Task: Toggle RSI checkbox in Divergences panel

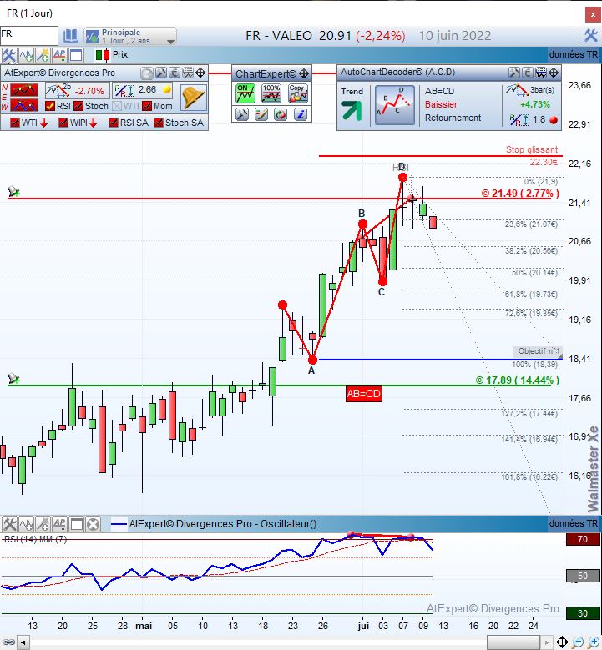Action: coord(50,106)
